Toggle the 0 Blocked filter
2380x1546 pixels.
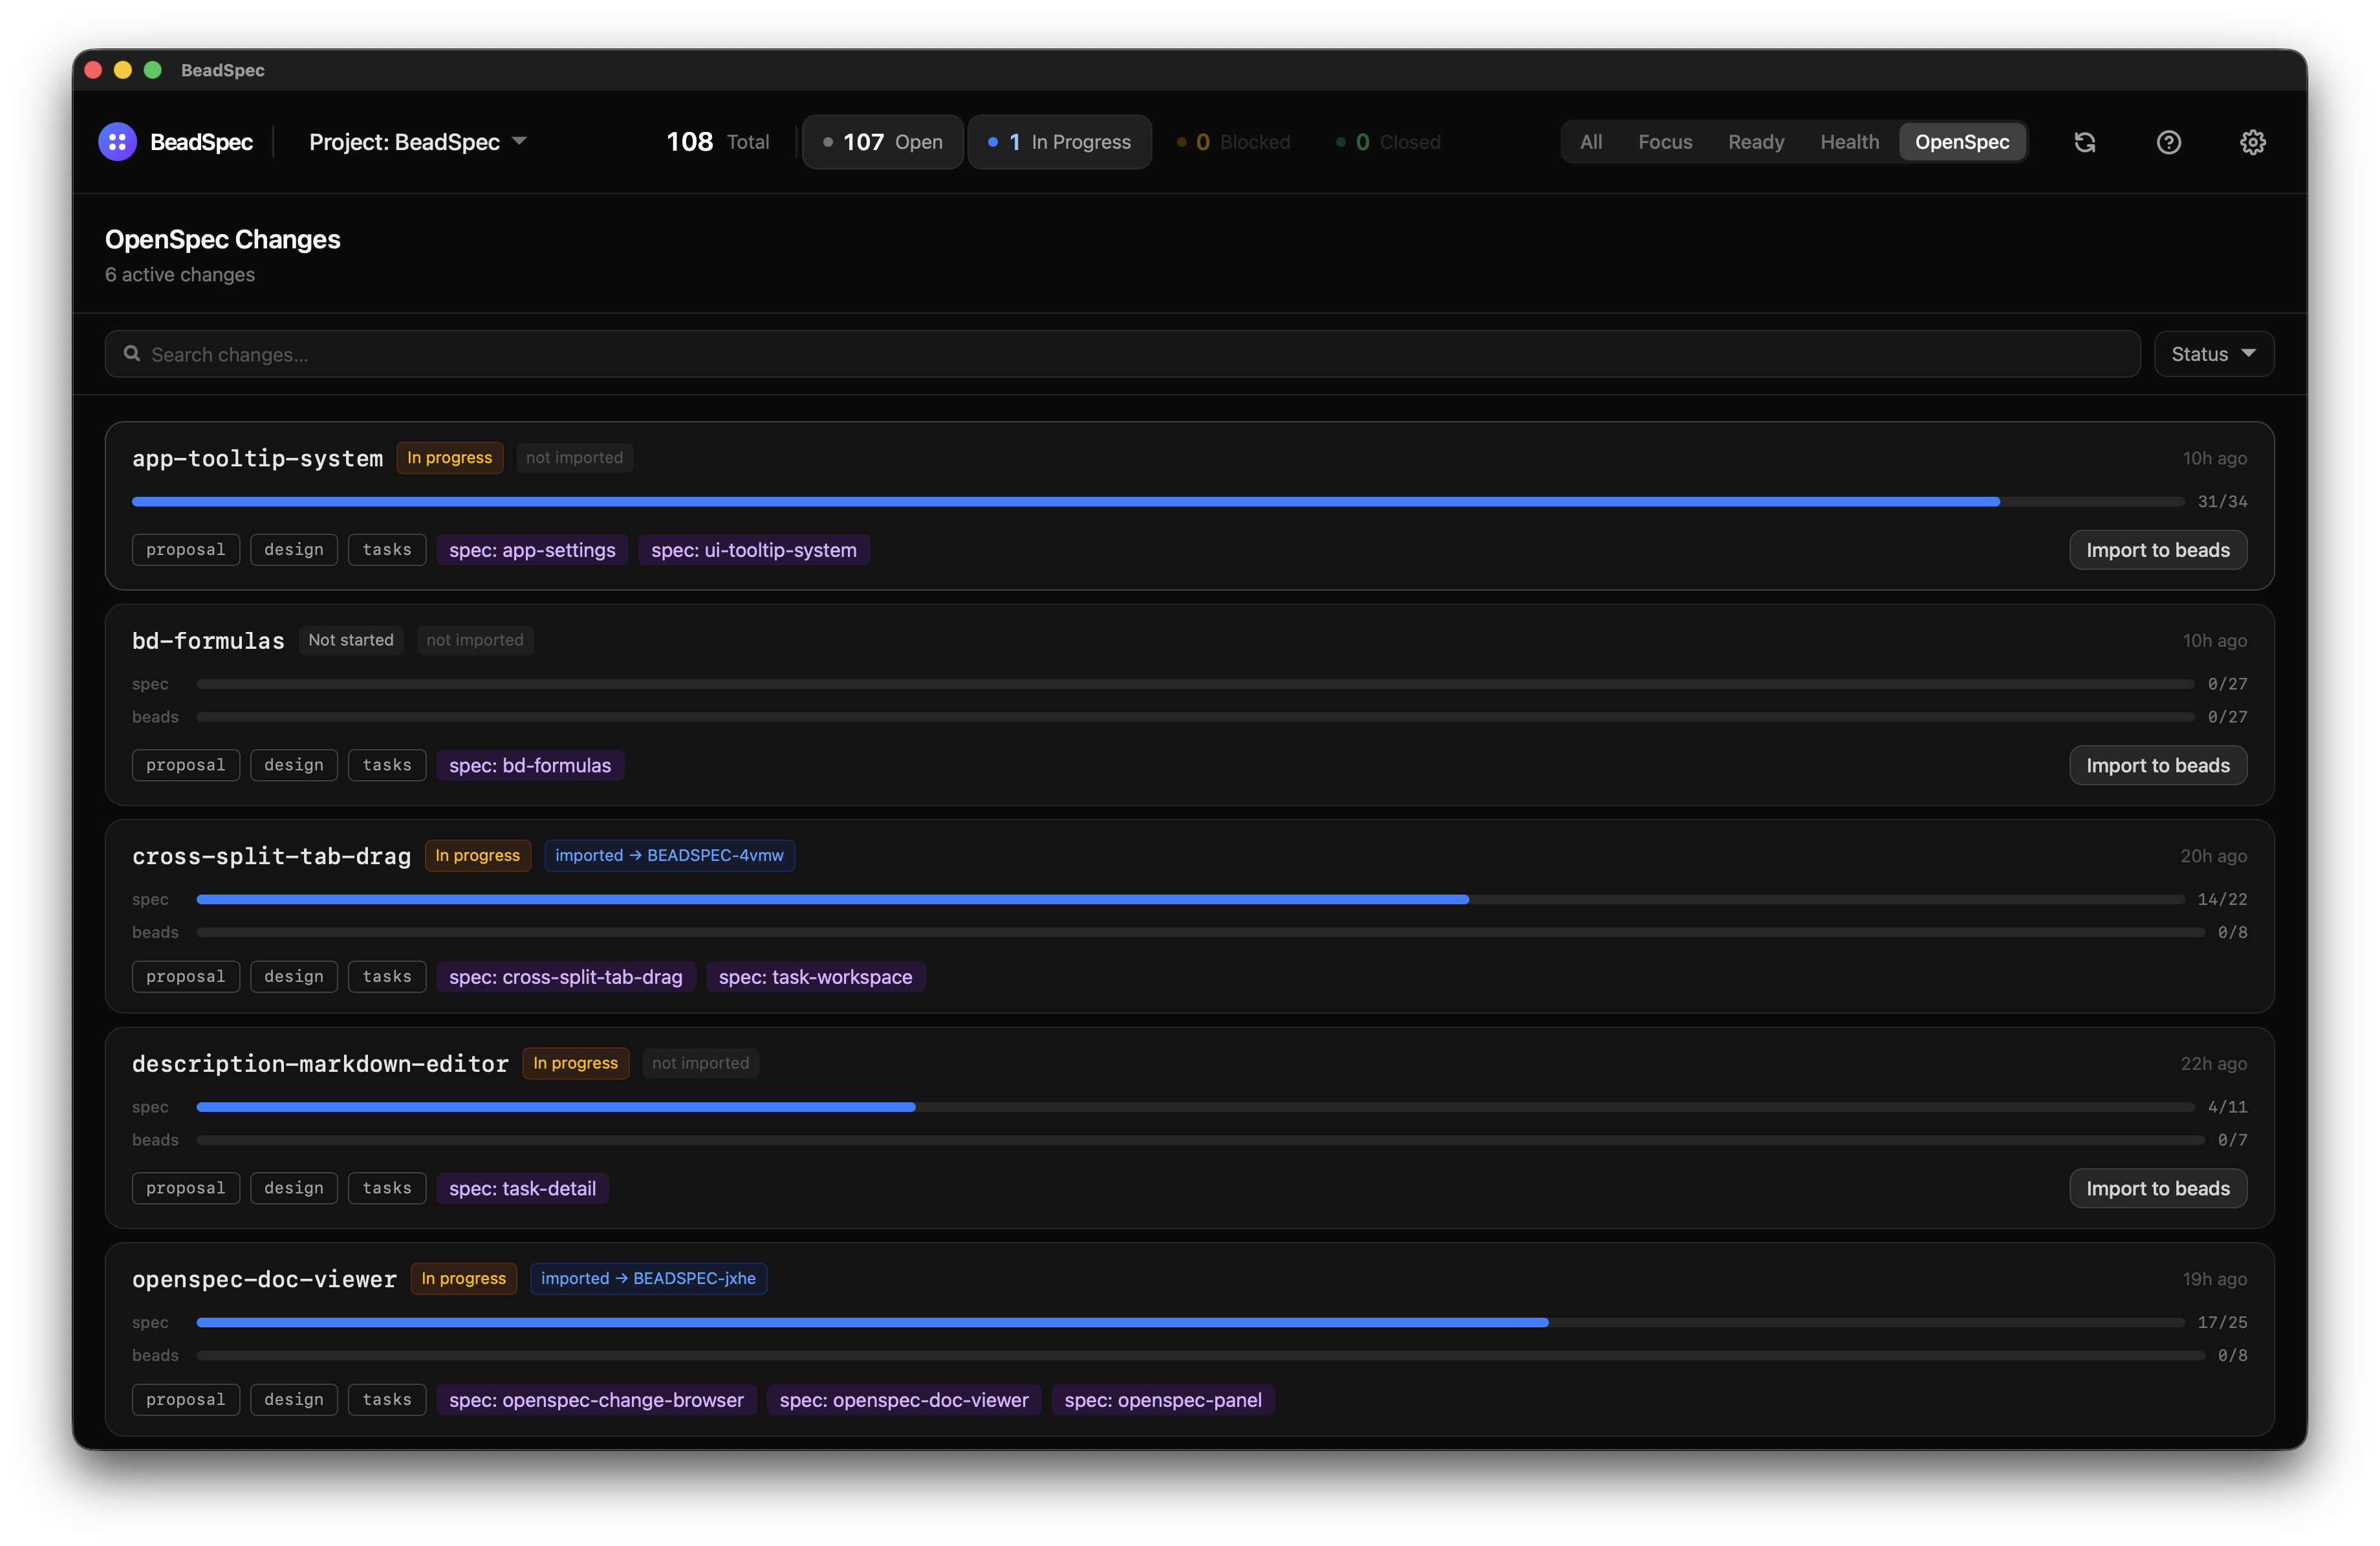click(1233, 142)
